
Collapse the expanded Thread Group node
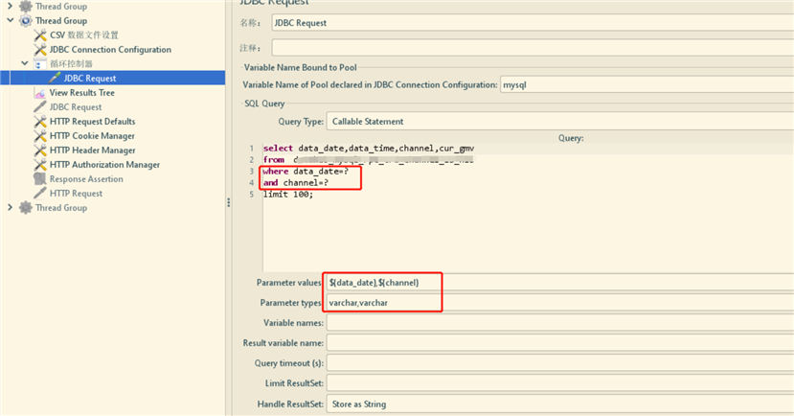click(x=11, y=20)
